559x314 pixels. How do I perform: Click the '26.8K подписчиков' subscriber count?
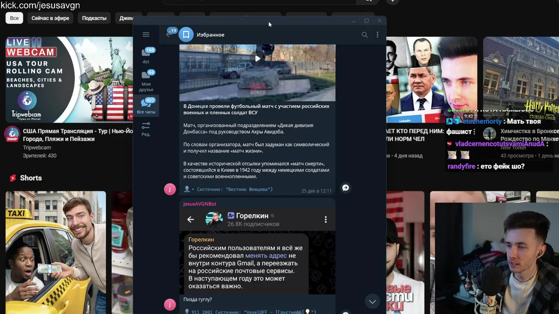pyautogui.click(x=253, y=224)
